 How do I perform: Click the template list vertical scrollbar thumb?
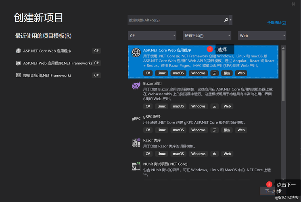[x=283, y=75]
